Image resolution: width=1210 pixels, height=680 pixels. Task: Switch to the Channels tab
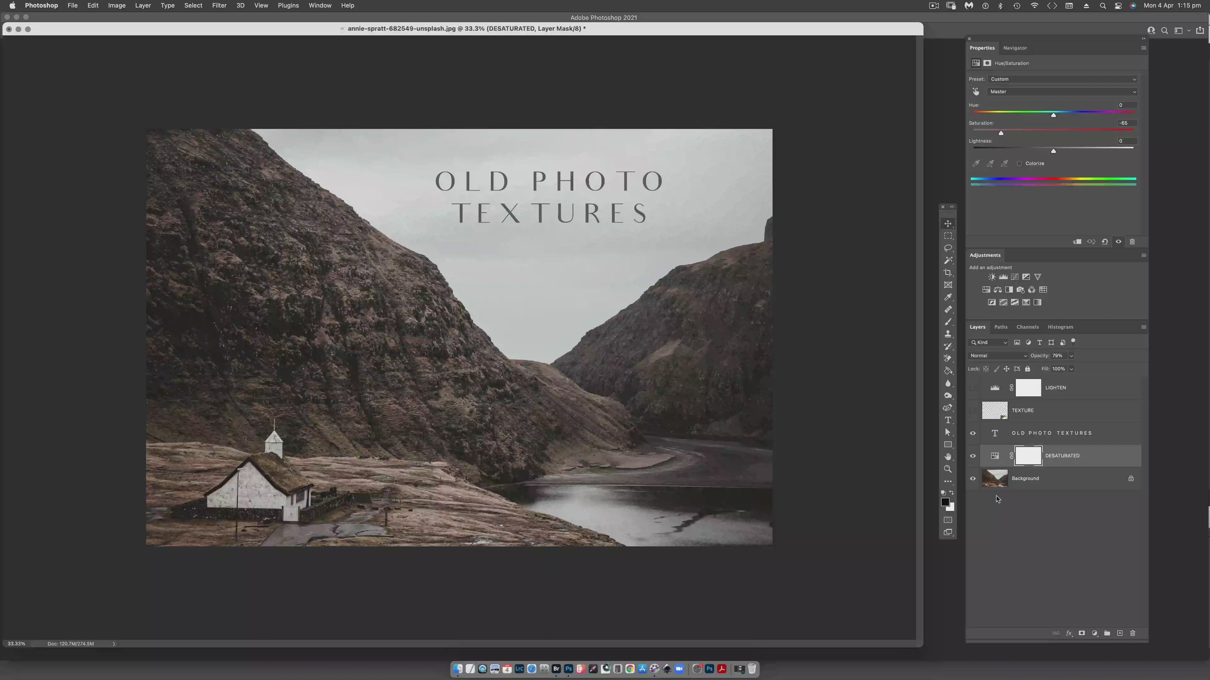1027,327
